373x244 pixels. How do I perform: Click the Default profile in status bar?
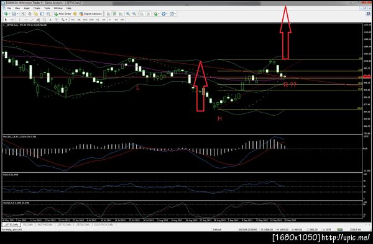click(x=217, y=230)
